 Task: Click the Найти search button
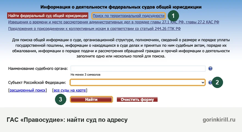tap(91, 100)
